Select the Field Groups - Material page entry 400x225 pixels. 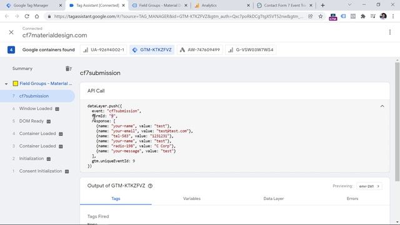[x=46, y=83]
